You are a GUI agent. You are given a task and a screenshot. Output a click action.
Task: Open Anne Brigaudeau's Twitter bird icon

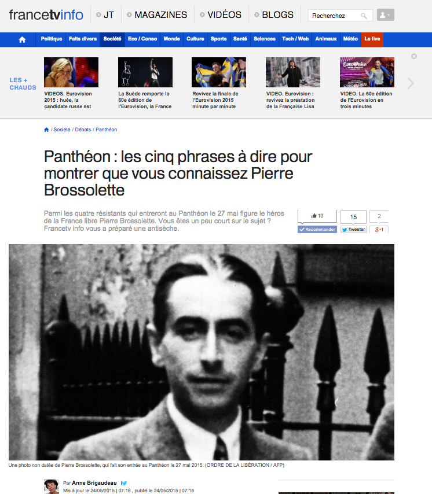click(124, 483)
